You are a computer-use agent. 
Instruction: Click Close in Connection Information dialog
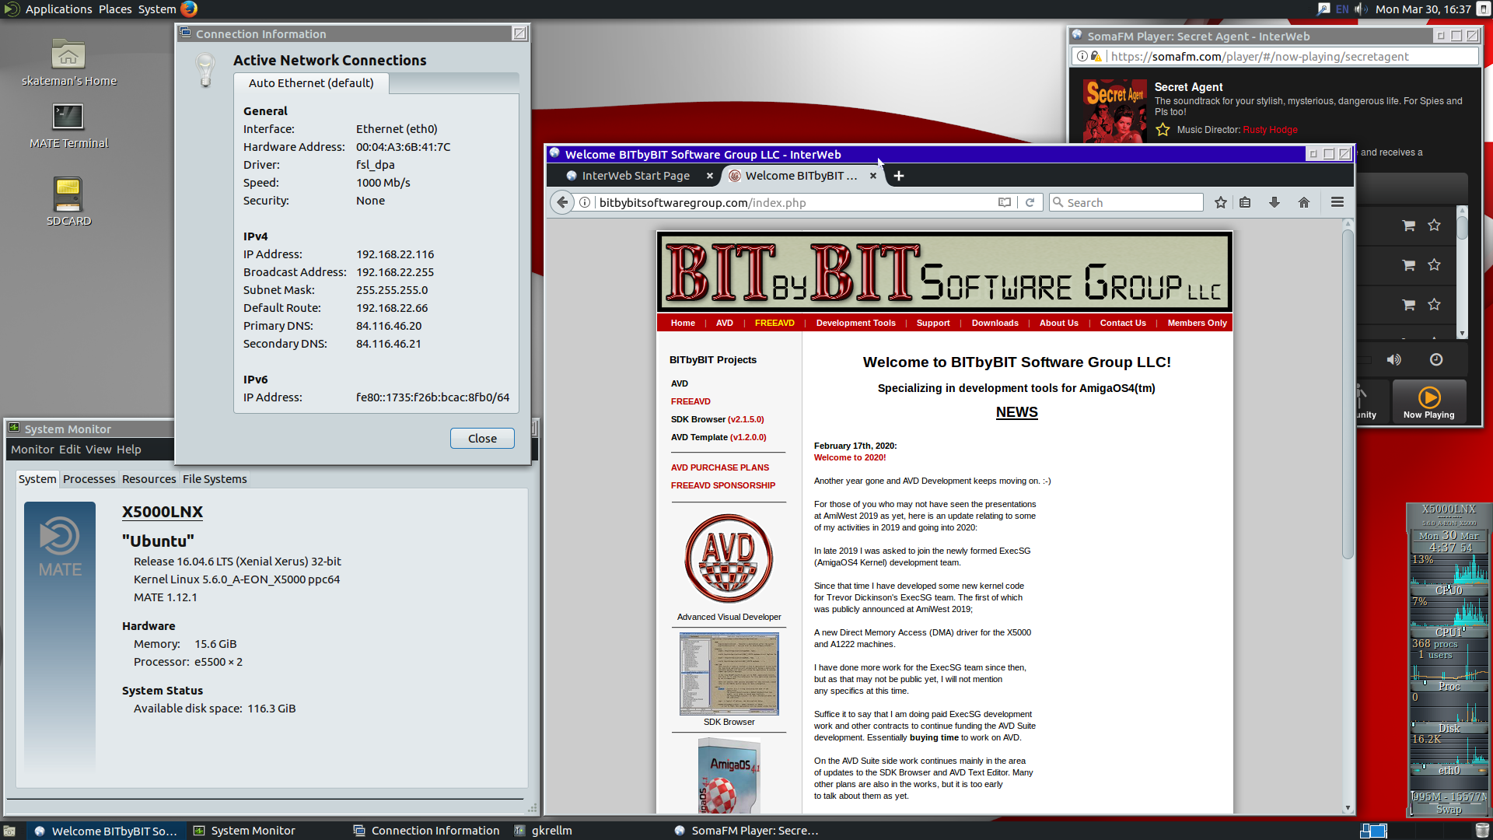click(482, 439)
